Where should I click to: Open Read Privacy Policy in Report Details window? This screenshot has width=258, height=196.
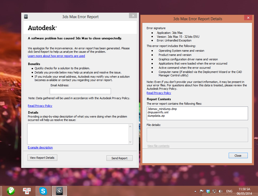(159, 93)
